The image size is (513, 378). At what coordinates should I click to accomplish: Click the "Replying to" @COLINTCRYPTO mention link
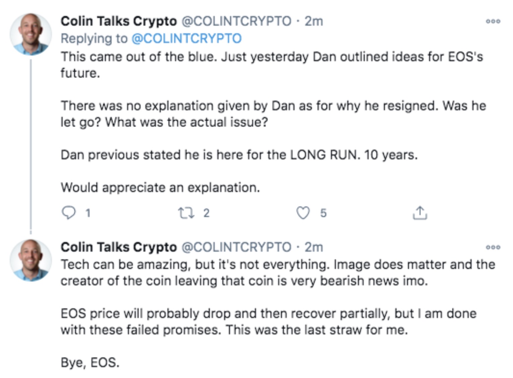coord(186,39)
